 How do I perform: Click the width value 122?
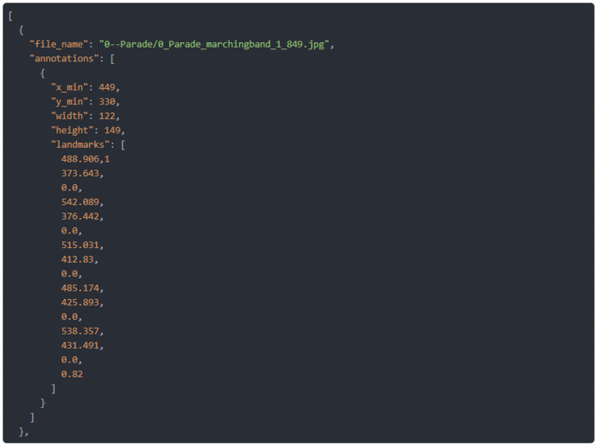click(109, 116)
